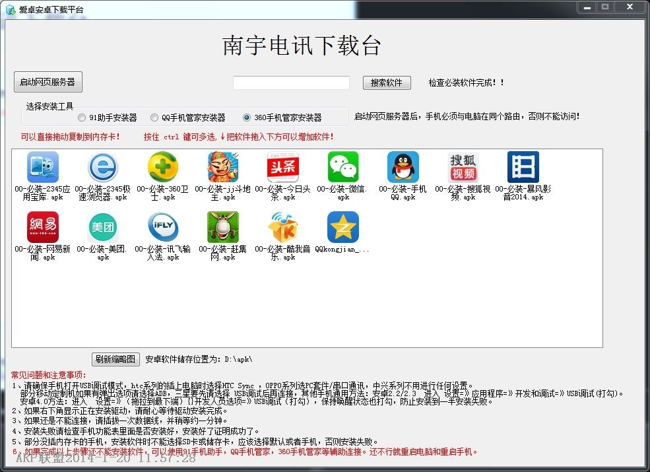Select the 手机QQ penguin icon
The height and width of the screenshot is (472, 650).
coord(403,167)
